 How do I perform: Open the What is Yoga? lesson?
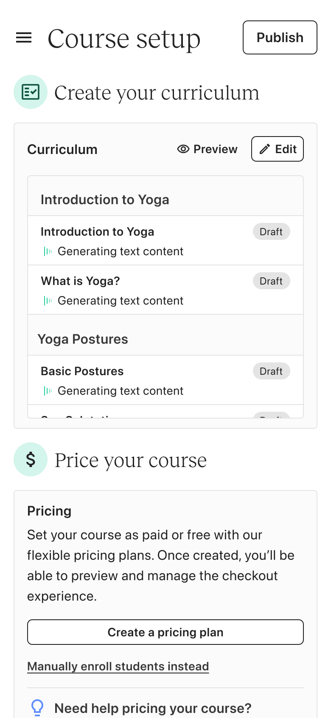(81, 281)
